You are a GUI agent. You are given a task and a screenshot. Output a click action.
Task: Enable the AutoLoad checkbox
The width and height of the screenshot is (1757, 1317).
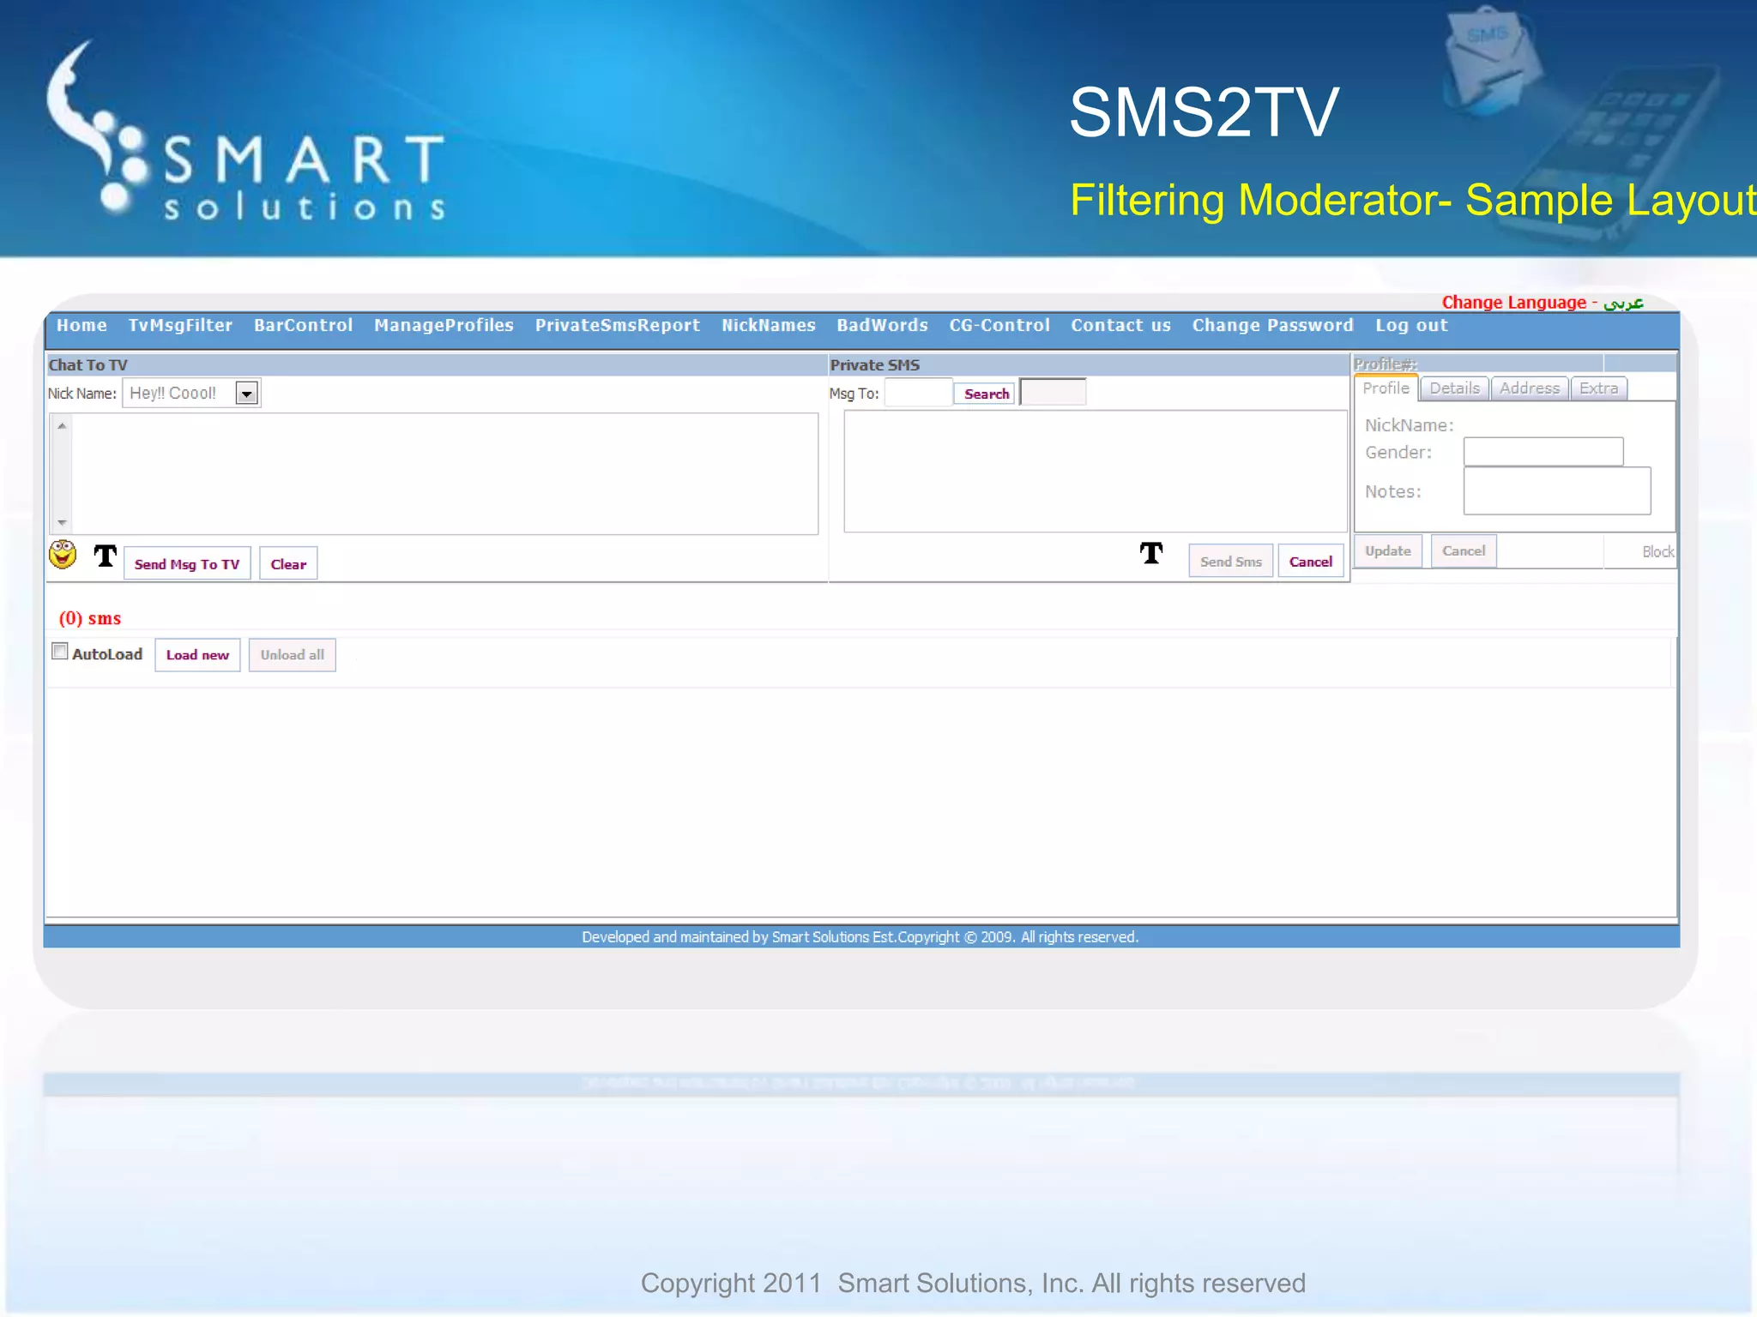click(60, 652)
